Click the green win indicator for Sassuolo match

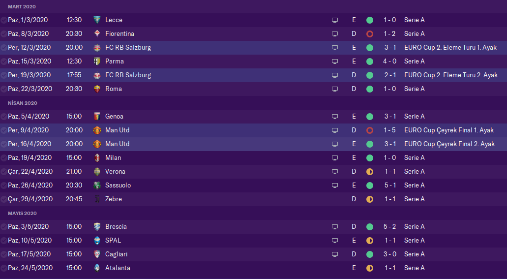pyautogui.click(x=370, y=186)
